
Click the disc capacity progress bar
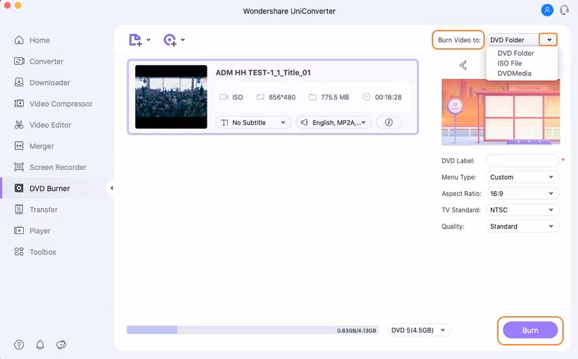tap(252, 330)
